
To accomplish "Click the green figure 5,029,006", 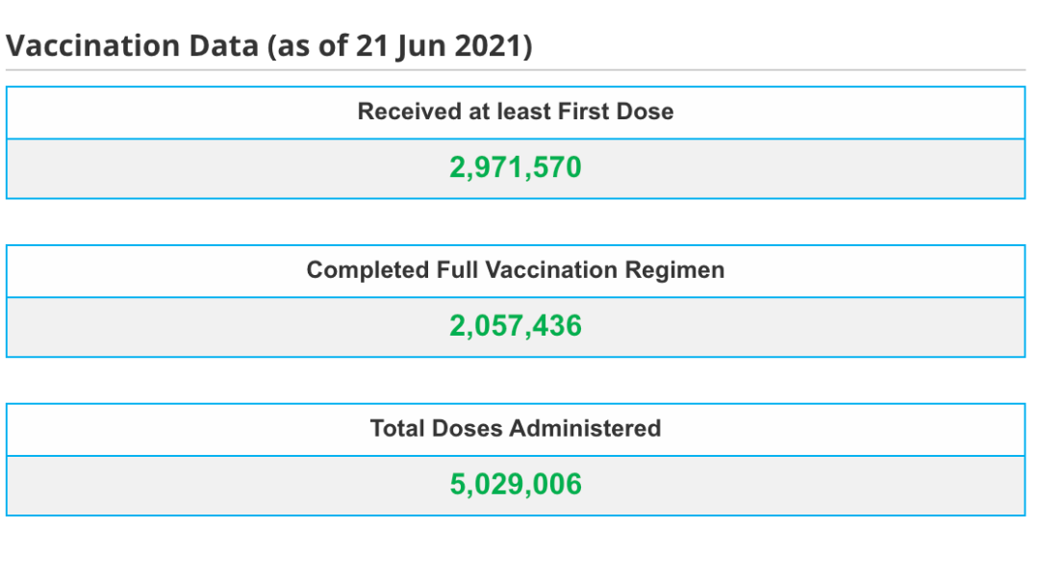I will [516, 484].
